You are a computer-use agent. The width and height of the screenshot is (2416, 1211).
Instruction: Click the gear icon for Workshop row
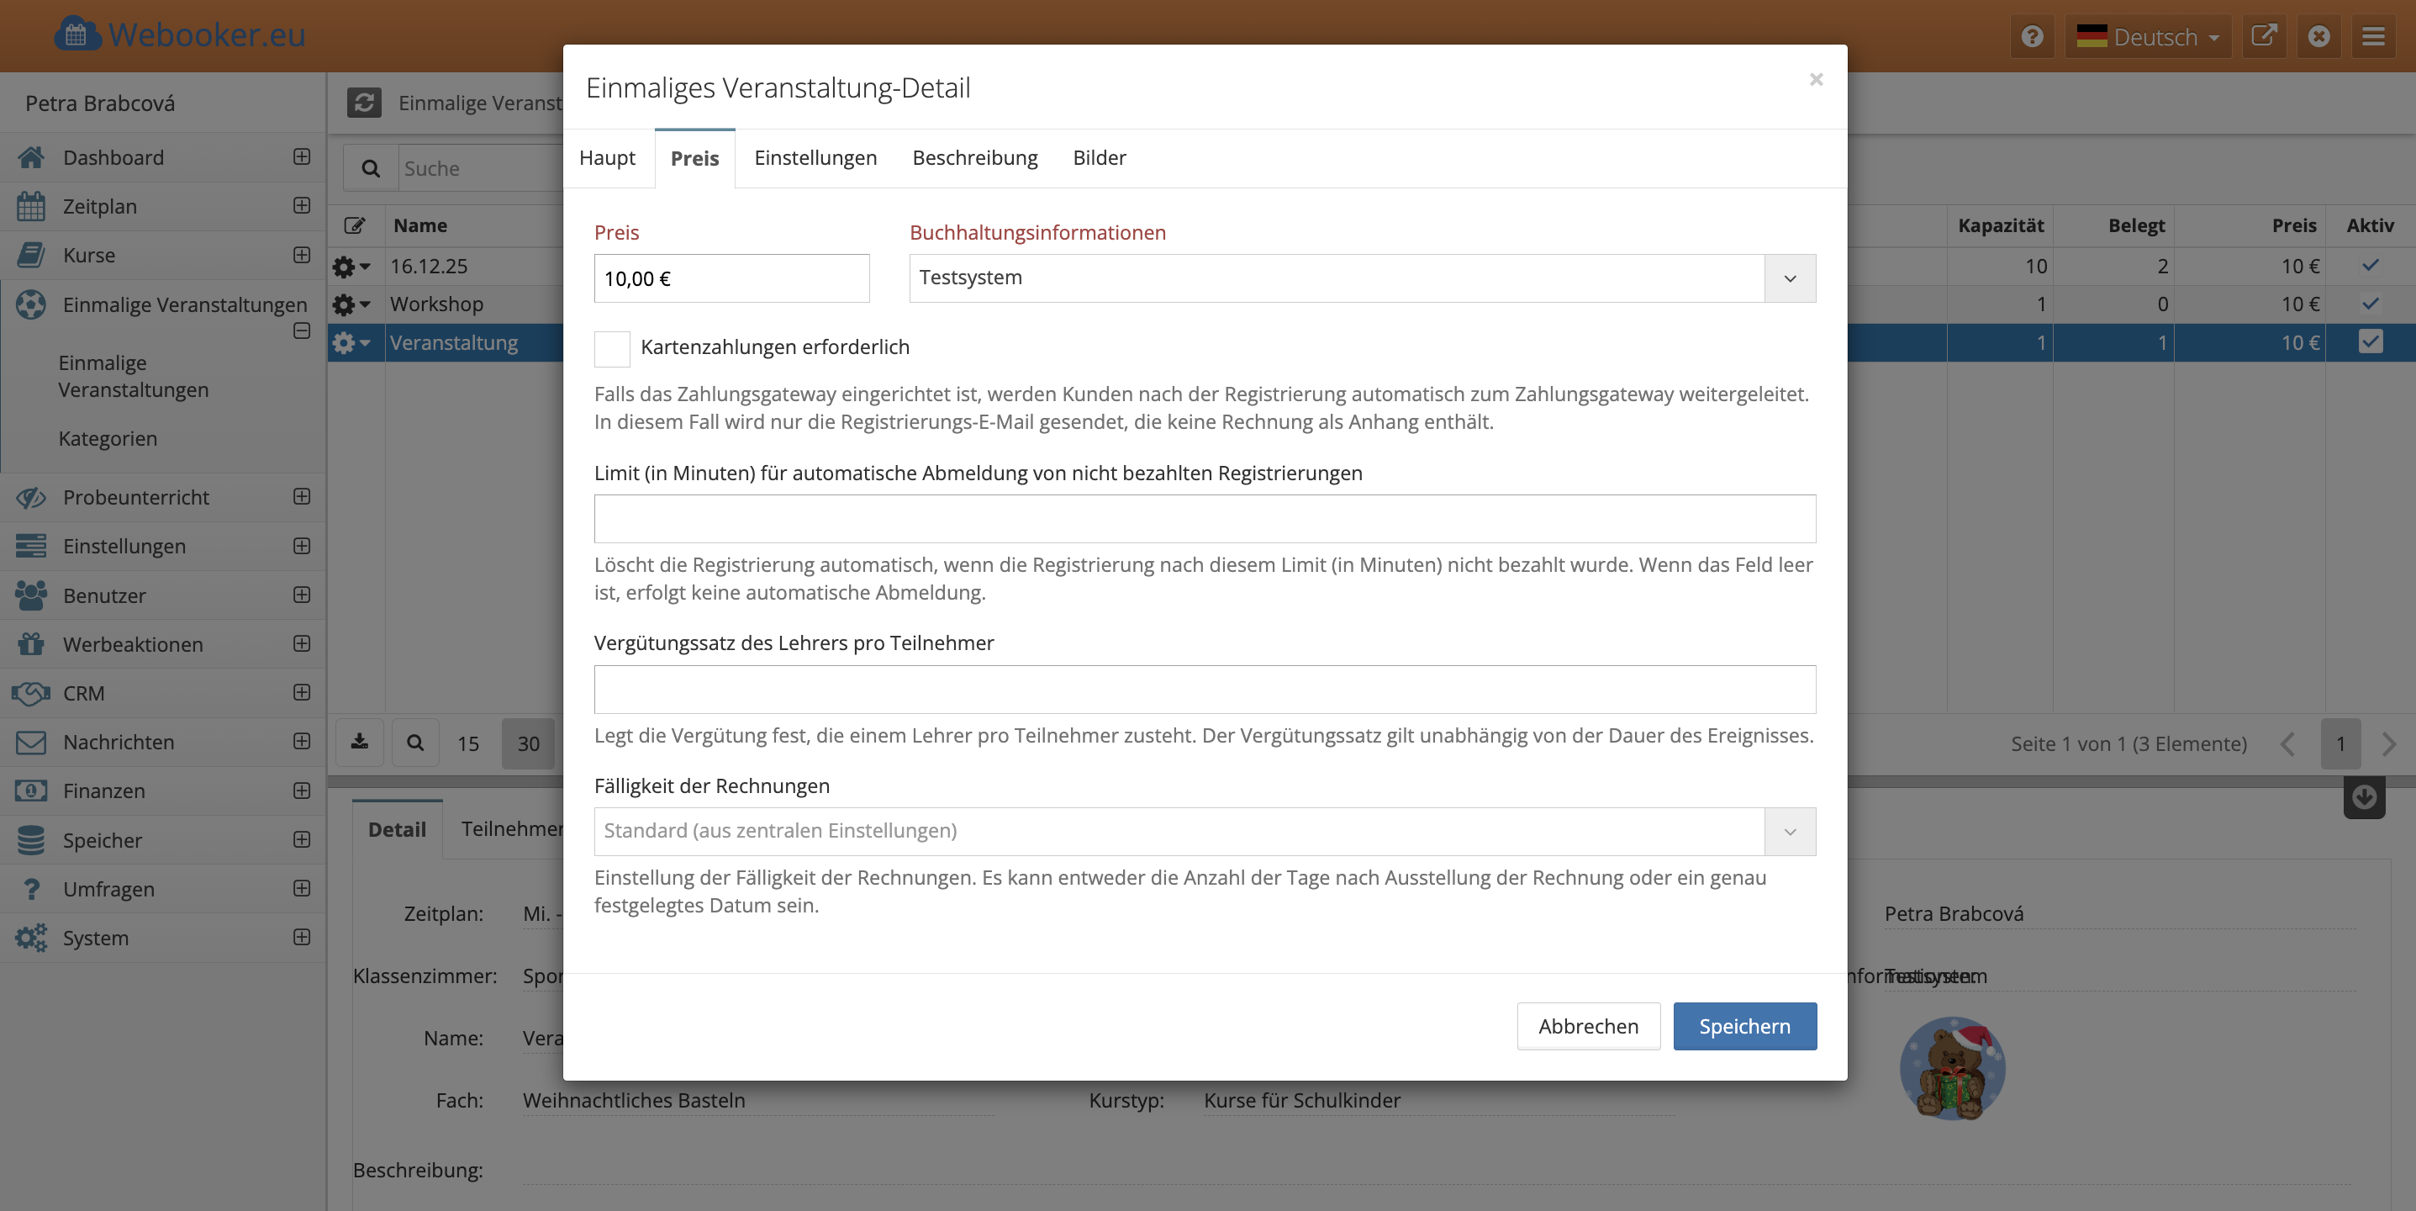[344, 305]
